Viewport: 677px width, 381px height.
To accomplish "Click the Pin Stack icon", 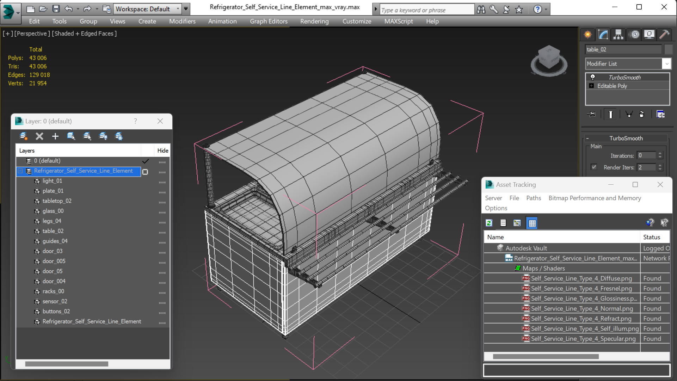I will (x=592, y=114).
